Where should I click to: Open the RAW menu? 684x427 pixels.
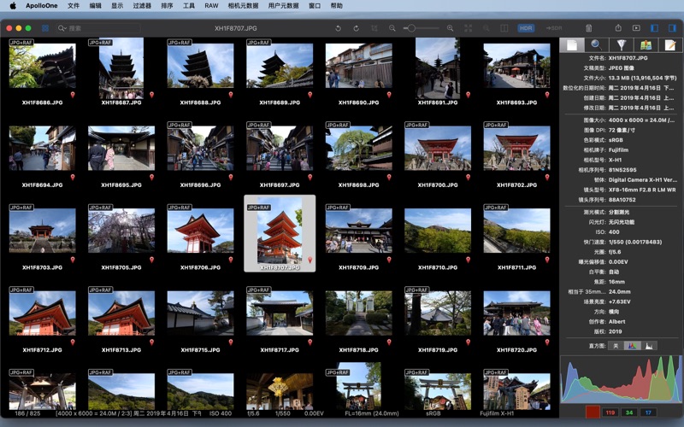tap(211, 6)
